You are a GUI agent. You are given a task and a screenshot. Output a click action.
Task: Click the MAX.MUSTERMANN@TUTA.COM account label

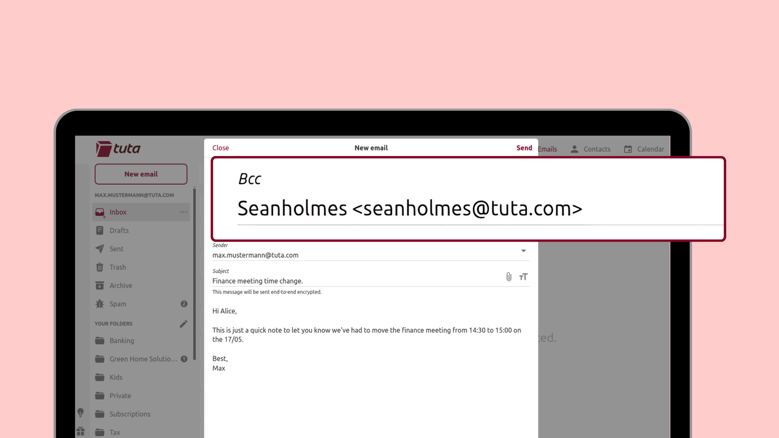click(134, 195)
